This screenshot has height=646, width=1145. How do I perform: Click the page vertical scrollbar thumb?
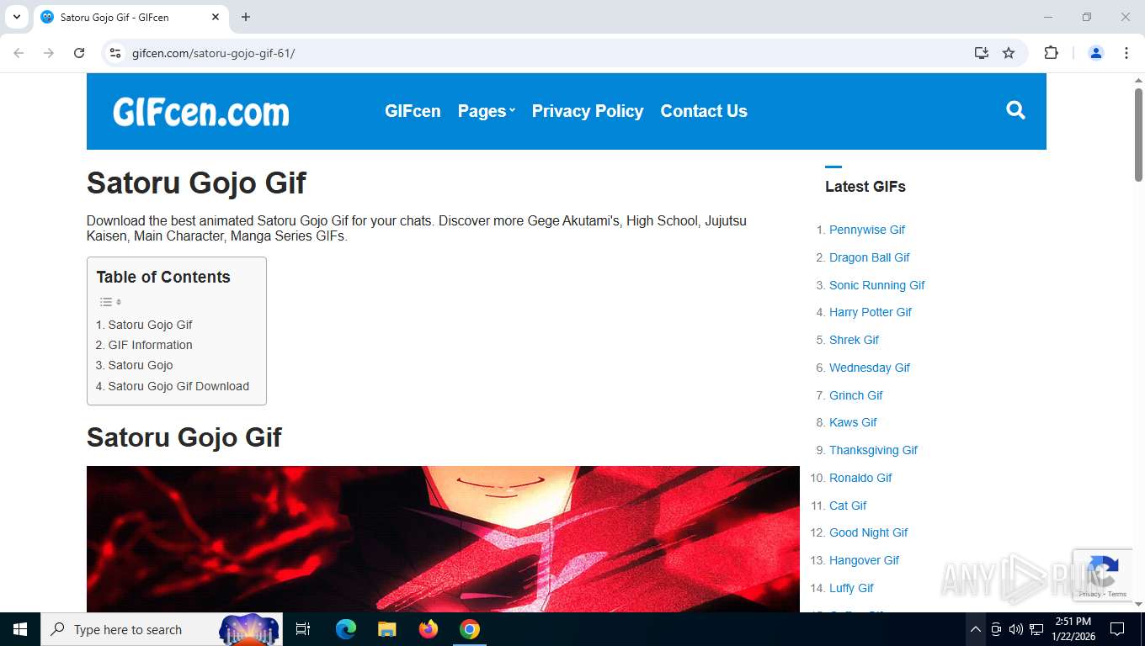(1138, 135)
